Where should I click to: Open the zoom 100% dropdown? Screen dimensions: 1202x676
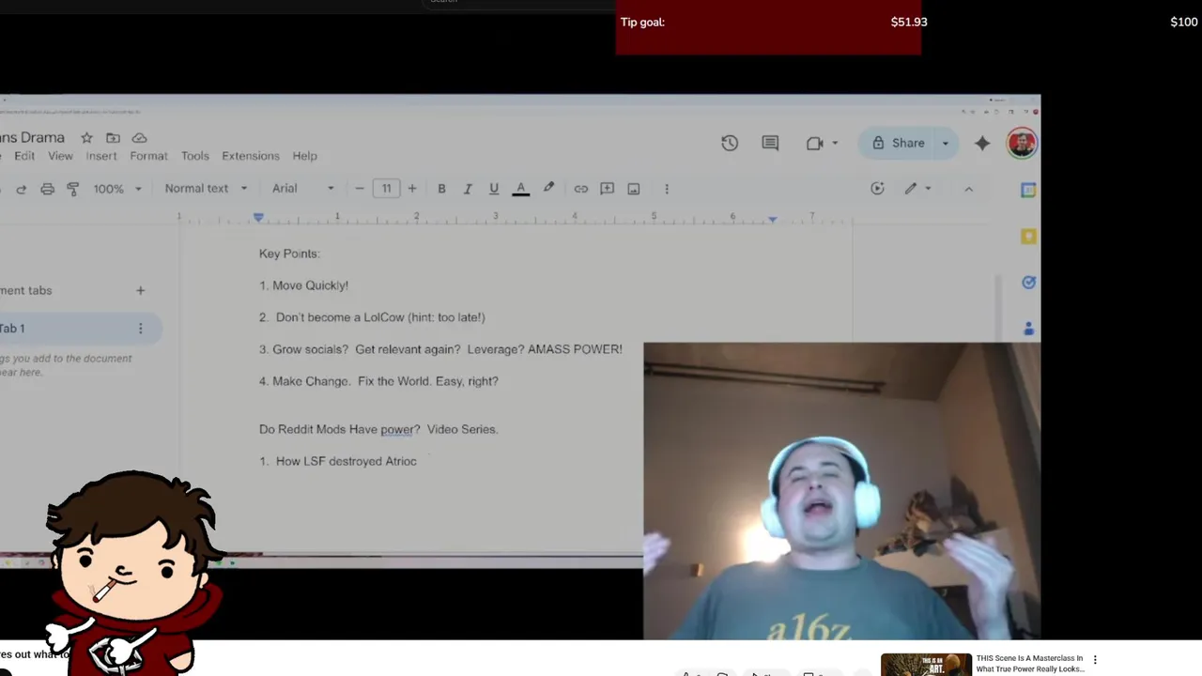click(x=117, y=189)
